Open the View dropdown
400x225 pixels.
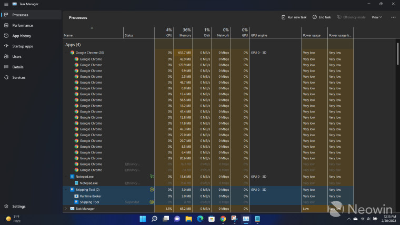(x=377, y=17)
